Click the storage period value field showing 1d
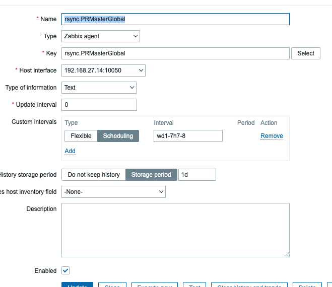The width and height of the screenshot is (332, 287). pyautogui.click(x=197, y=175)
